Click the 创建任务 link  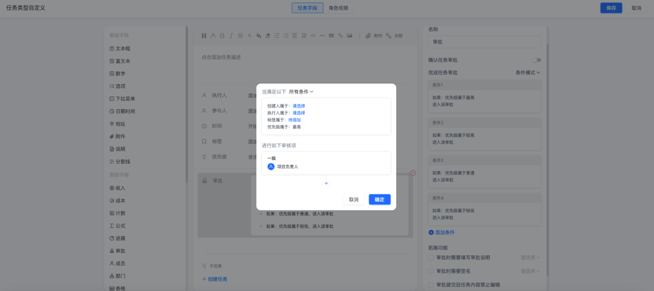point(214,280)
